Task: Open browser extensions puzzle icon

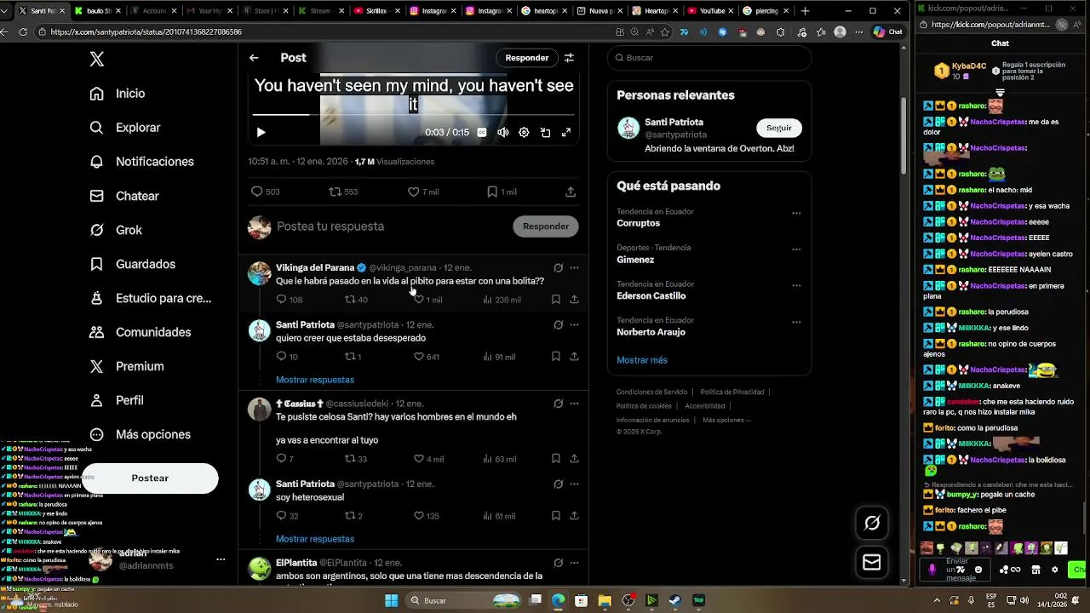Action: [x=781, y=32]
